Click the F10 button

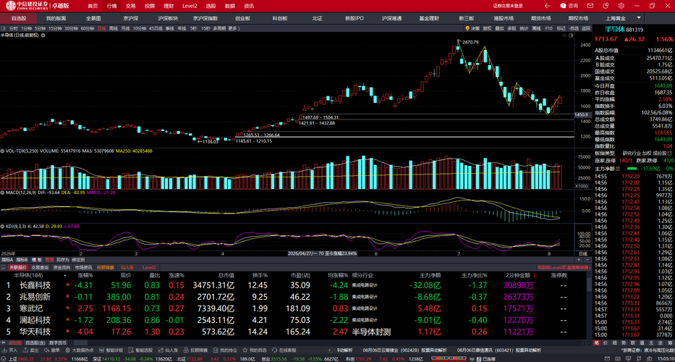click(x=549, y=28)
